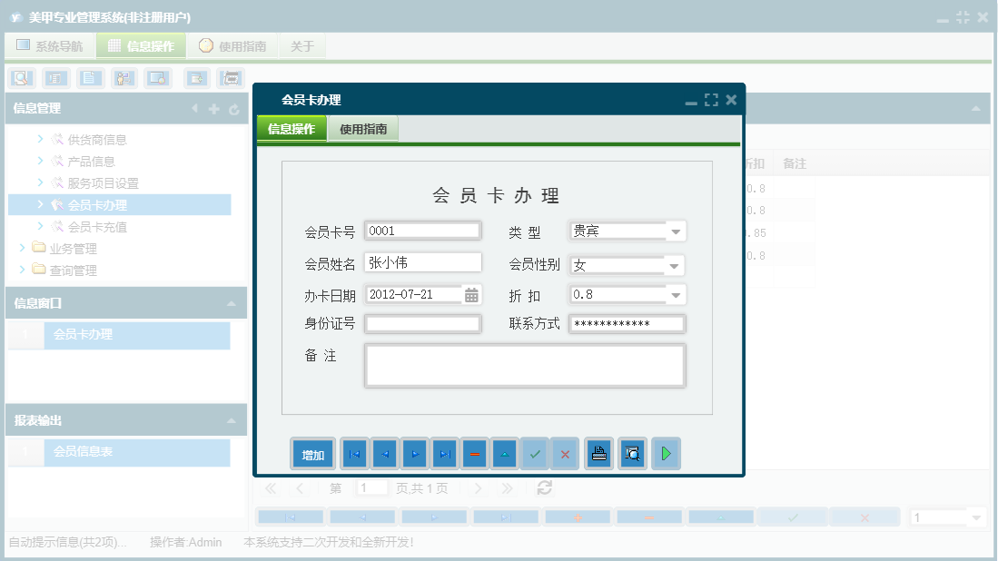Click the print icon in the member card dialog
This screenshot has width=998, height=561.
[599, 453]
